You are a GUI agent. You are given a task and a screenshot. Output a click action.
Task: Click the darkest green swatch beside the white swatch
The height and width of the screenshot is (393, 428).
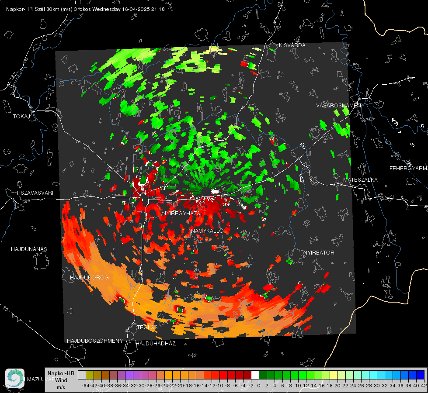263,375
